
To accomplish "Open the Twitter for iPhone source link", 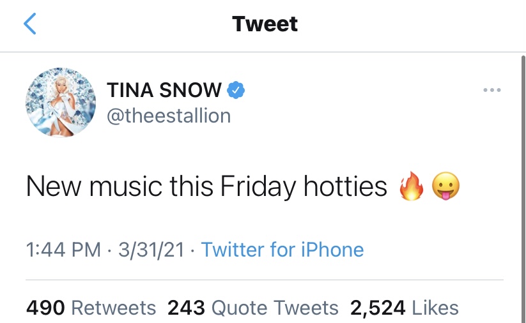I will (x=282, y=250).
